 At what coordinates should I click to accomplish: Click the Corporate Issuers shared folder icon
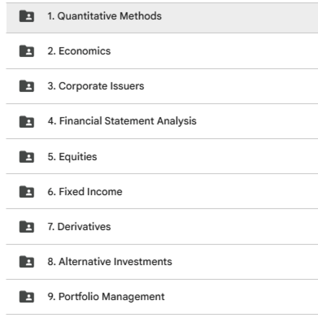tap(27, 86)
